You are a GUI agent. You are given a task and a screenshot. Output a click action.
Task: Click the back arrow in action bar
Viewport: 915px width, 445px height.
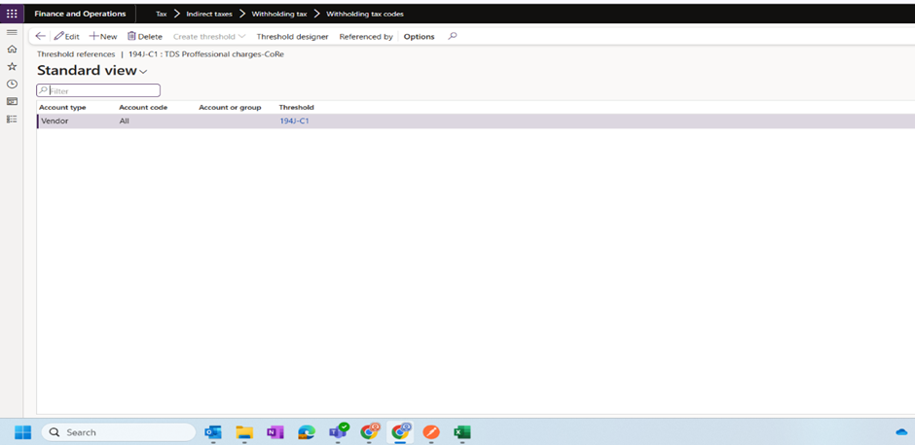pos(40,36)
